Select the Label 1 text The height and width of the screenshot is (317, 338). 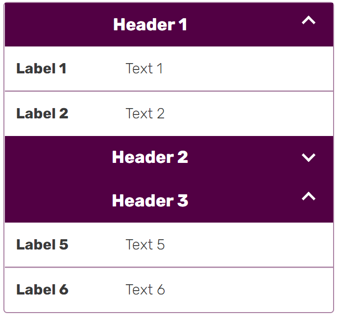pos(41,68)
